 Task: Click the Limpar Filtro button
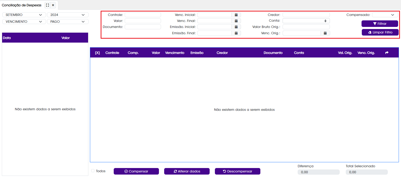(380, 32)
